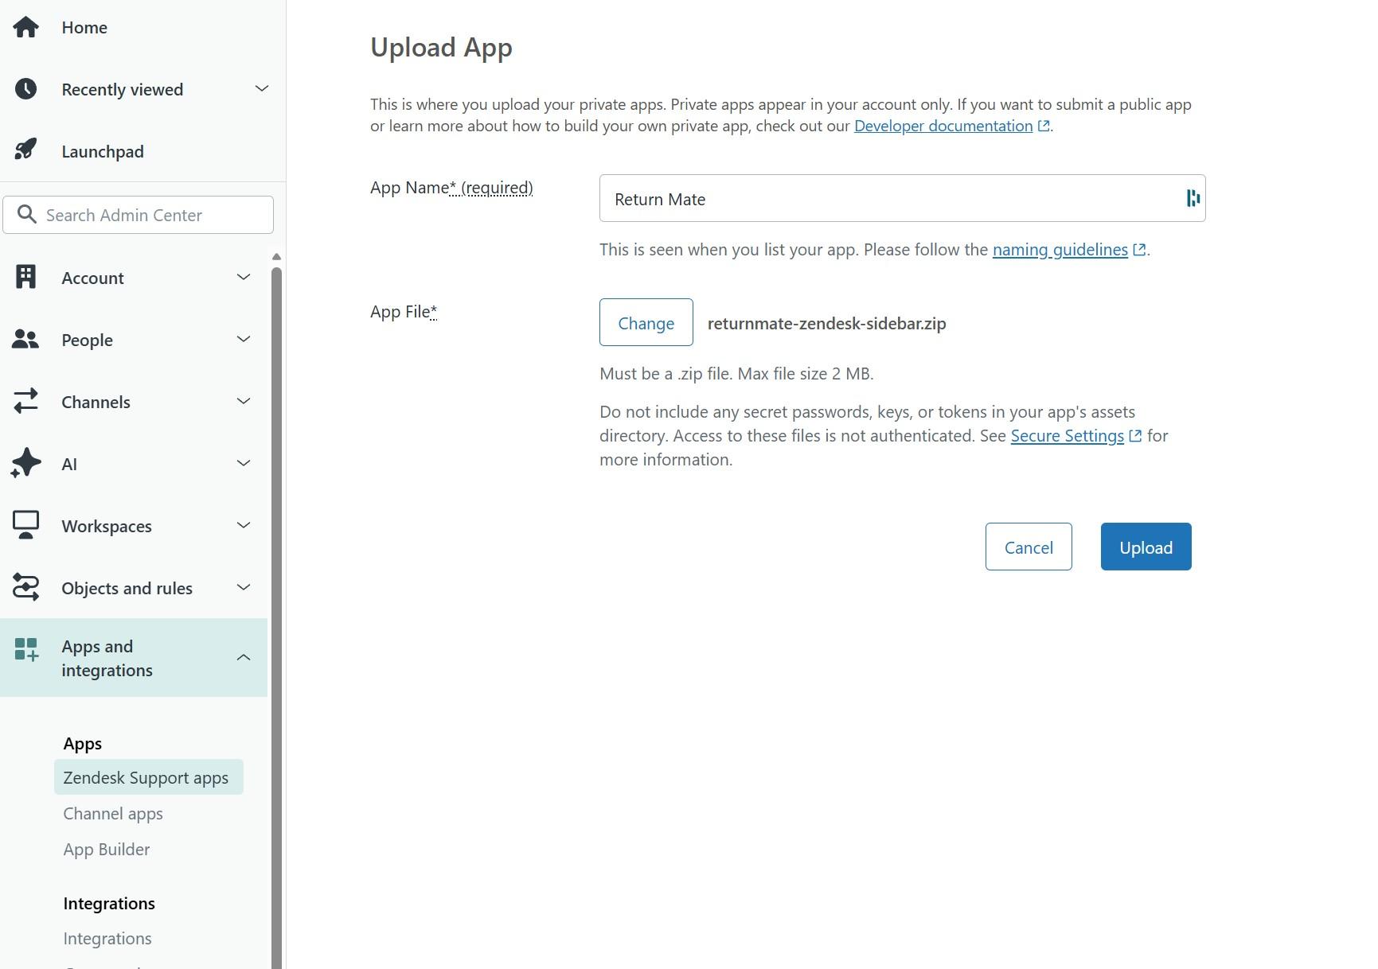Viewport: 1378px width, 969px height.
Task: Click the Objects and rules label
Action: click(127, 588)
